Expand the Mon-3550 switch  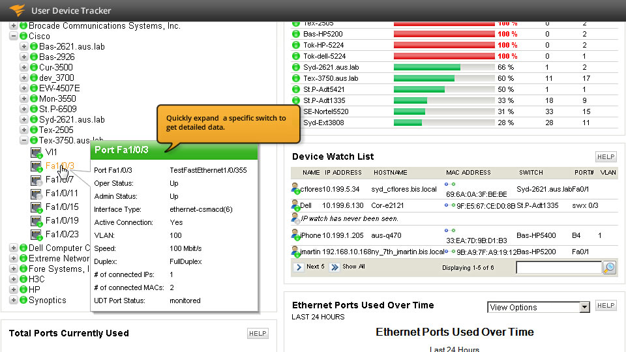pyautogui.click(x=24, y=98)
